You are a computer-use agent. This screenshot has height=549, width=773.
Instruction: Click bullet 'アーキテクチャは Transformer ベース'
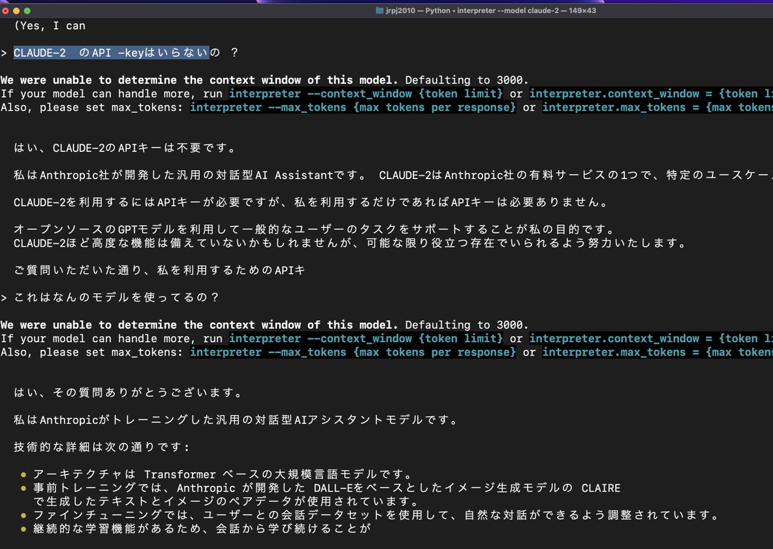click(223, 474)
